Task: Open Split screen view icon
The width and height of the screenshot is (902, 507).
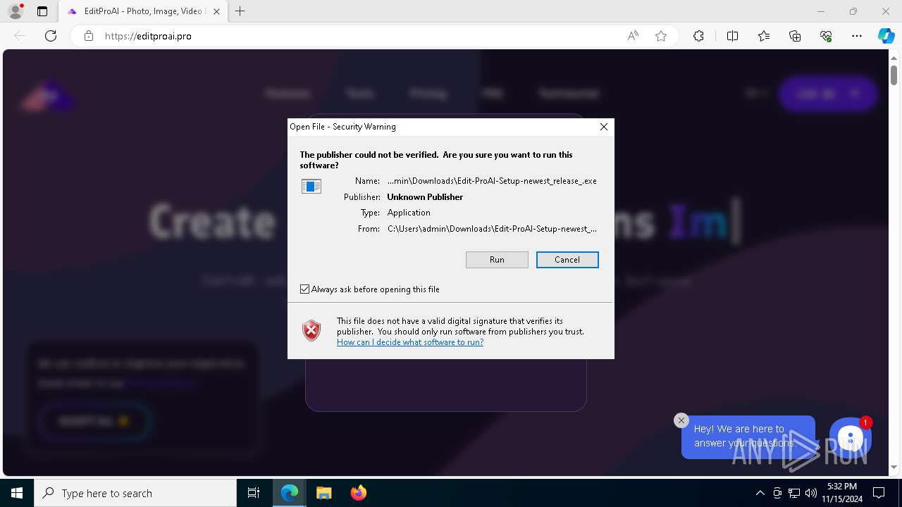Action: coord(732,36)
